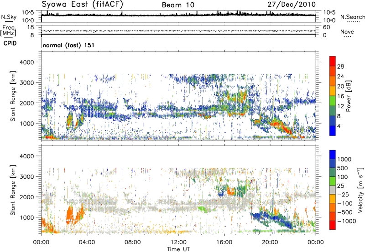Click the '12:00' time tick label
Screen dimensions: 365x252
[x=178, y=242]
